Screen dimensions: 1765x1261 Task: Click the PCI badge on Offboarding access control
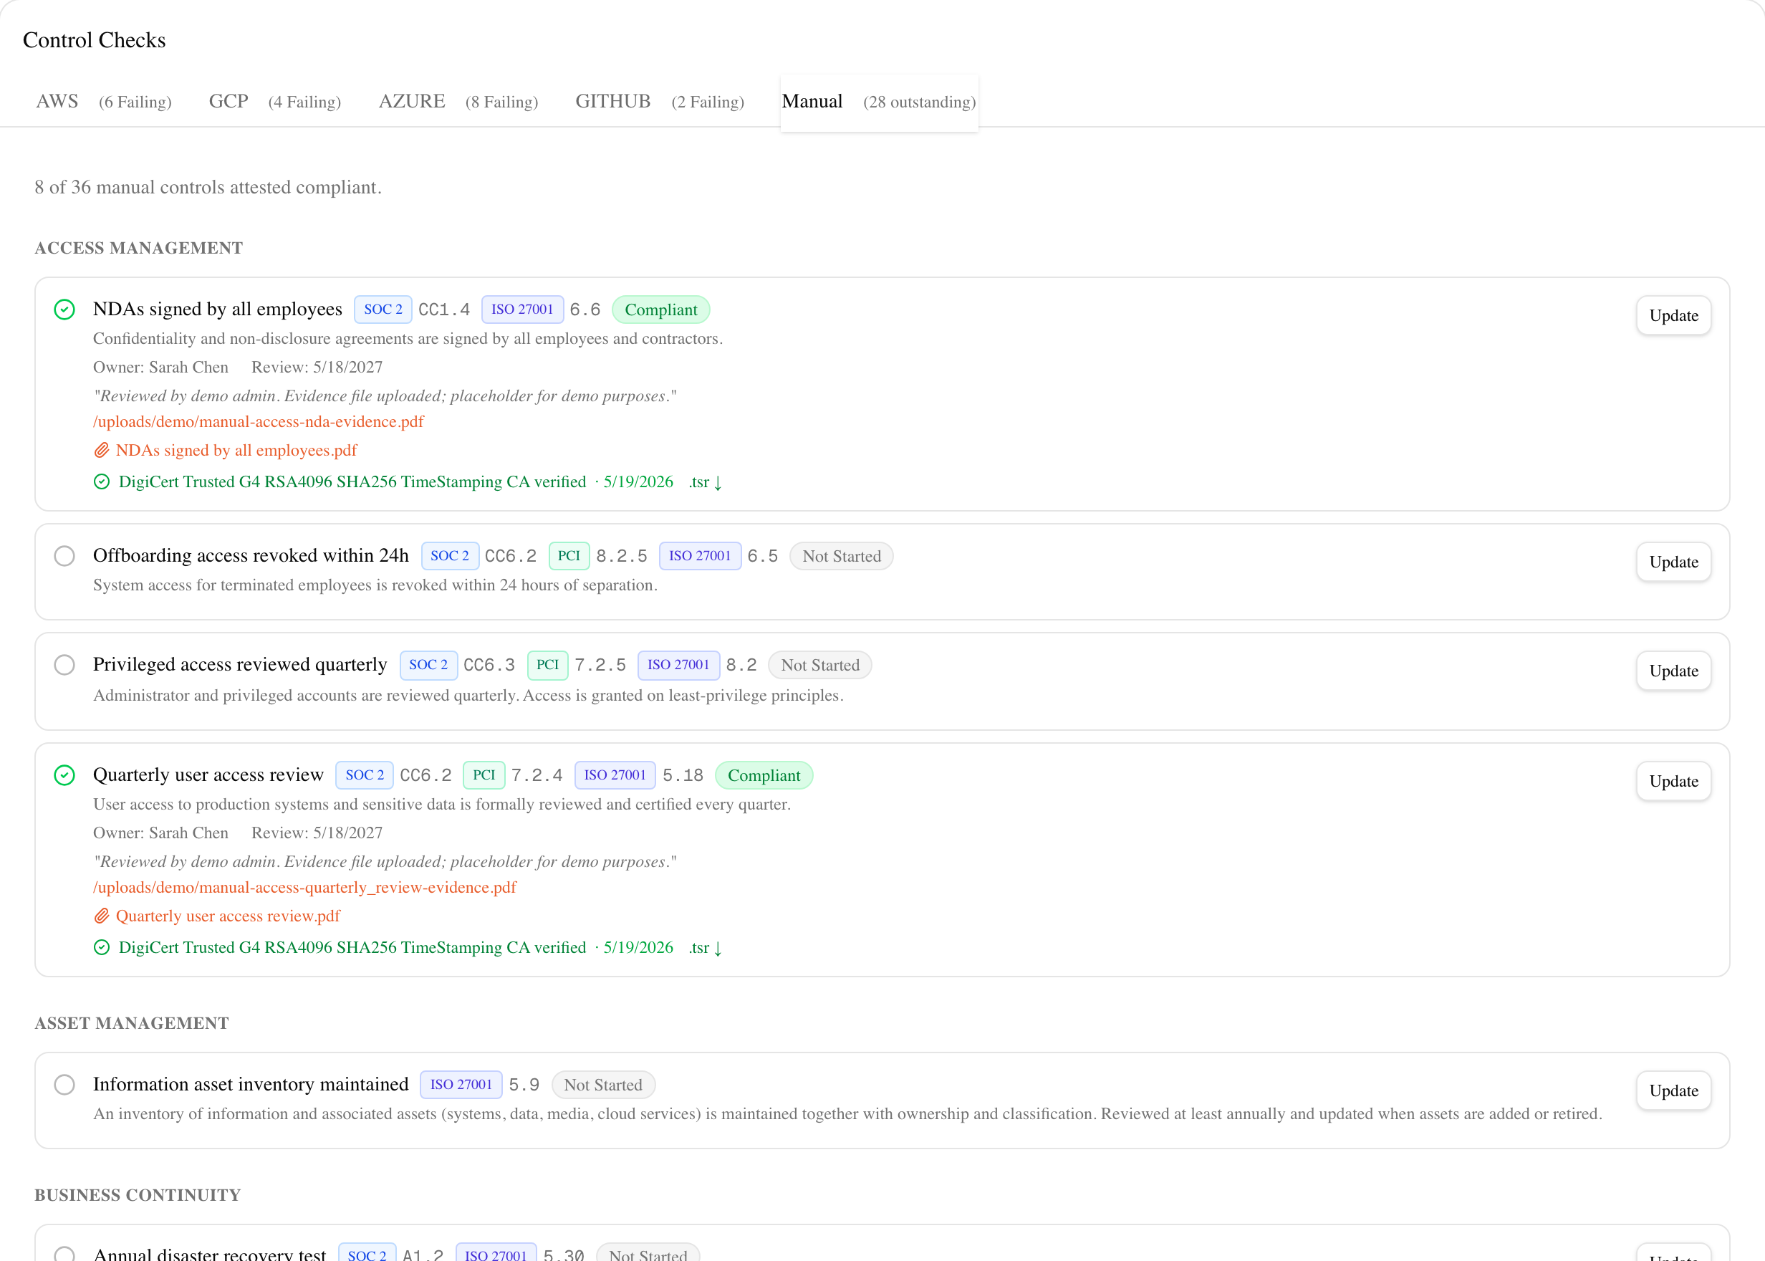568,556
